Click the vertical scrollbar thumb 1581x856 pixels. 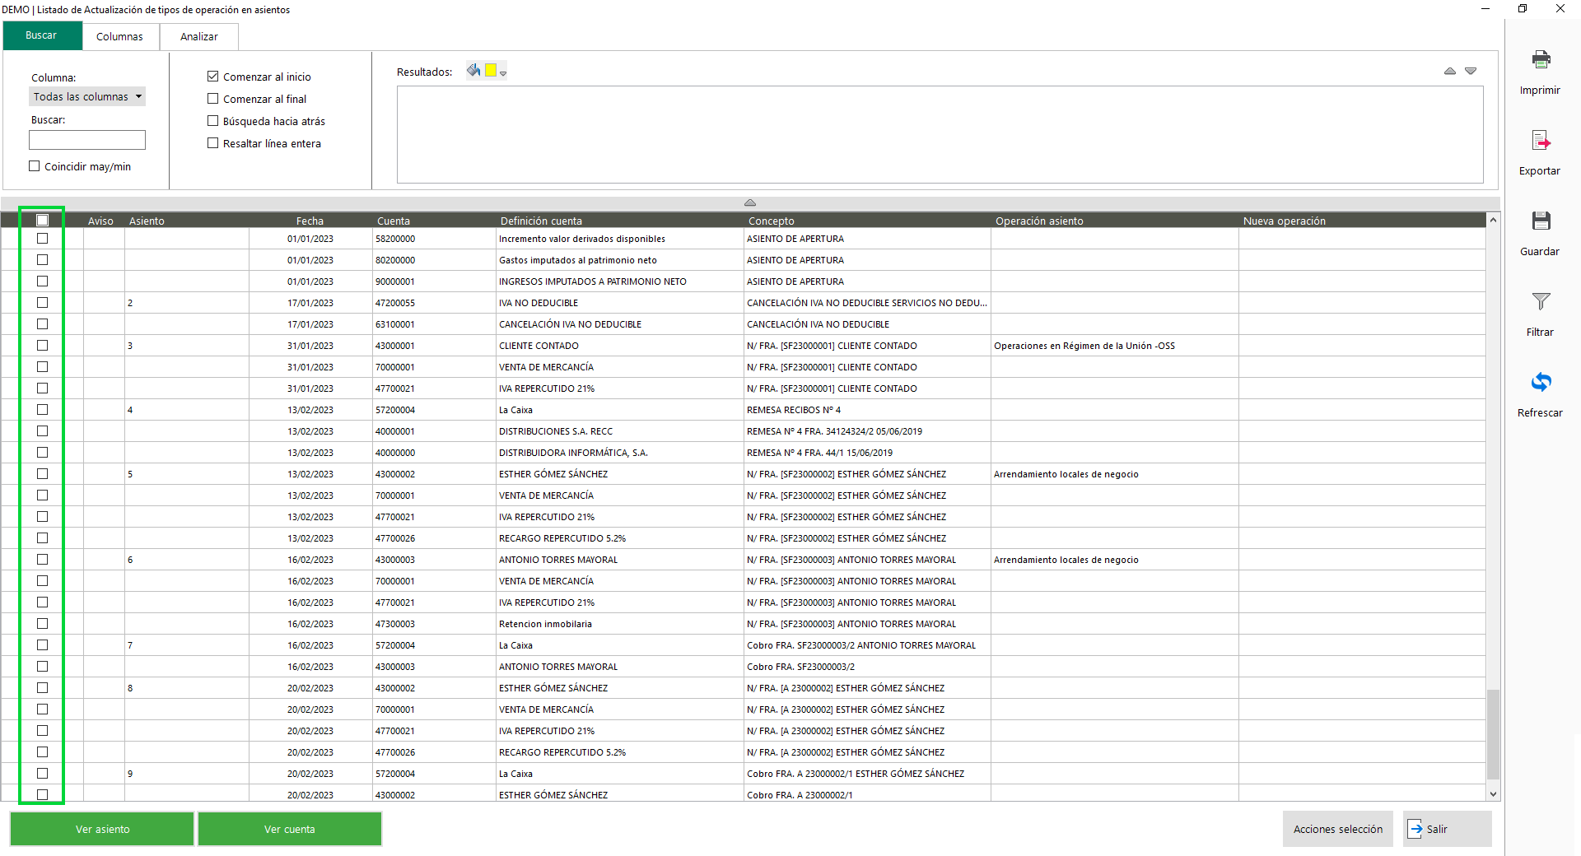pyautogui.click(x=1493, y=734)
